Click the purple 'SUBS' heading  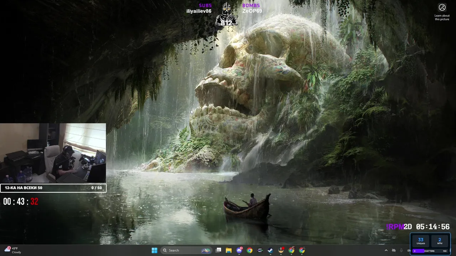point(205,5)
